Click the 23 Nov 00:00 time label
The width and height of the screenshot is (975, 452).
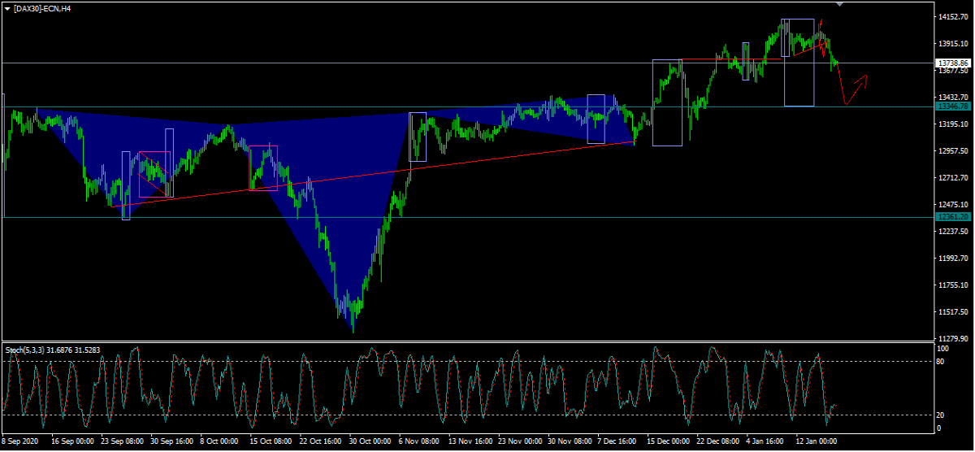[520, 441]
